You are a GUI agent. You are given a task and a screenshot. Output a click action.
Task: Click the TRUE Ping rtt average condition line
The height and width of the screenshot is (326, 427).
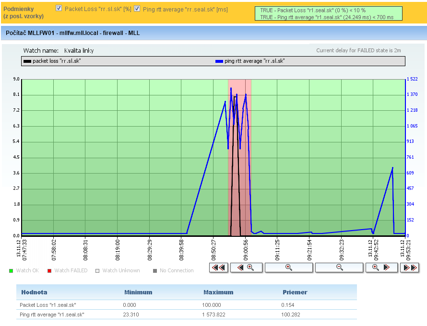(327, 17)
